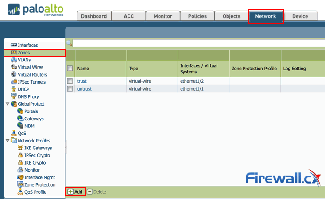Screen dimensions: 325x199
Task: Open the Policies tab
Action: 197,16
